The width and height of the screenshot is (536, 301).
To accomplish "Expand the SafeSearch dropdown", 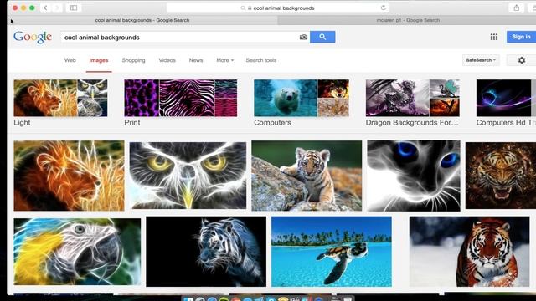I will [481, 60].
